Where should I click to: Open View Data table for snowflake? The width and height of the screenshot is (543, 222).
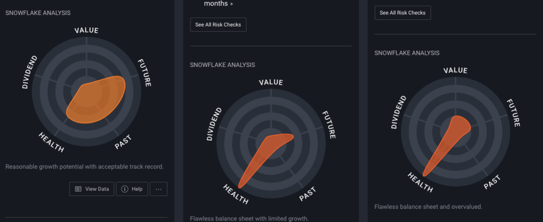click(x=91, y=189)
